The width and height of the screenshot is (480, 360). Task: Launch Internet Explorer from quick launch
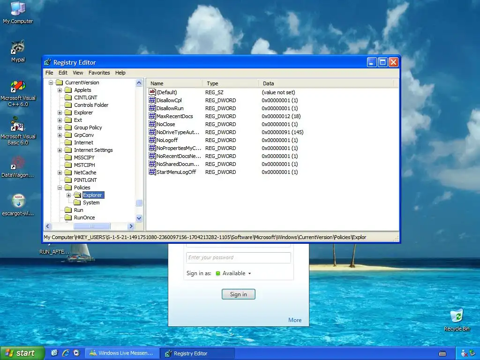pyautogui.click(x=66, y=353)
